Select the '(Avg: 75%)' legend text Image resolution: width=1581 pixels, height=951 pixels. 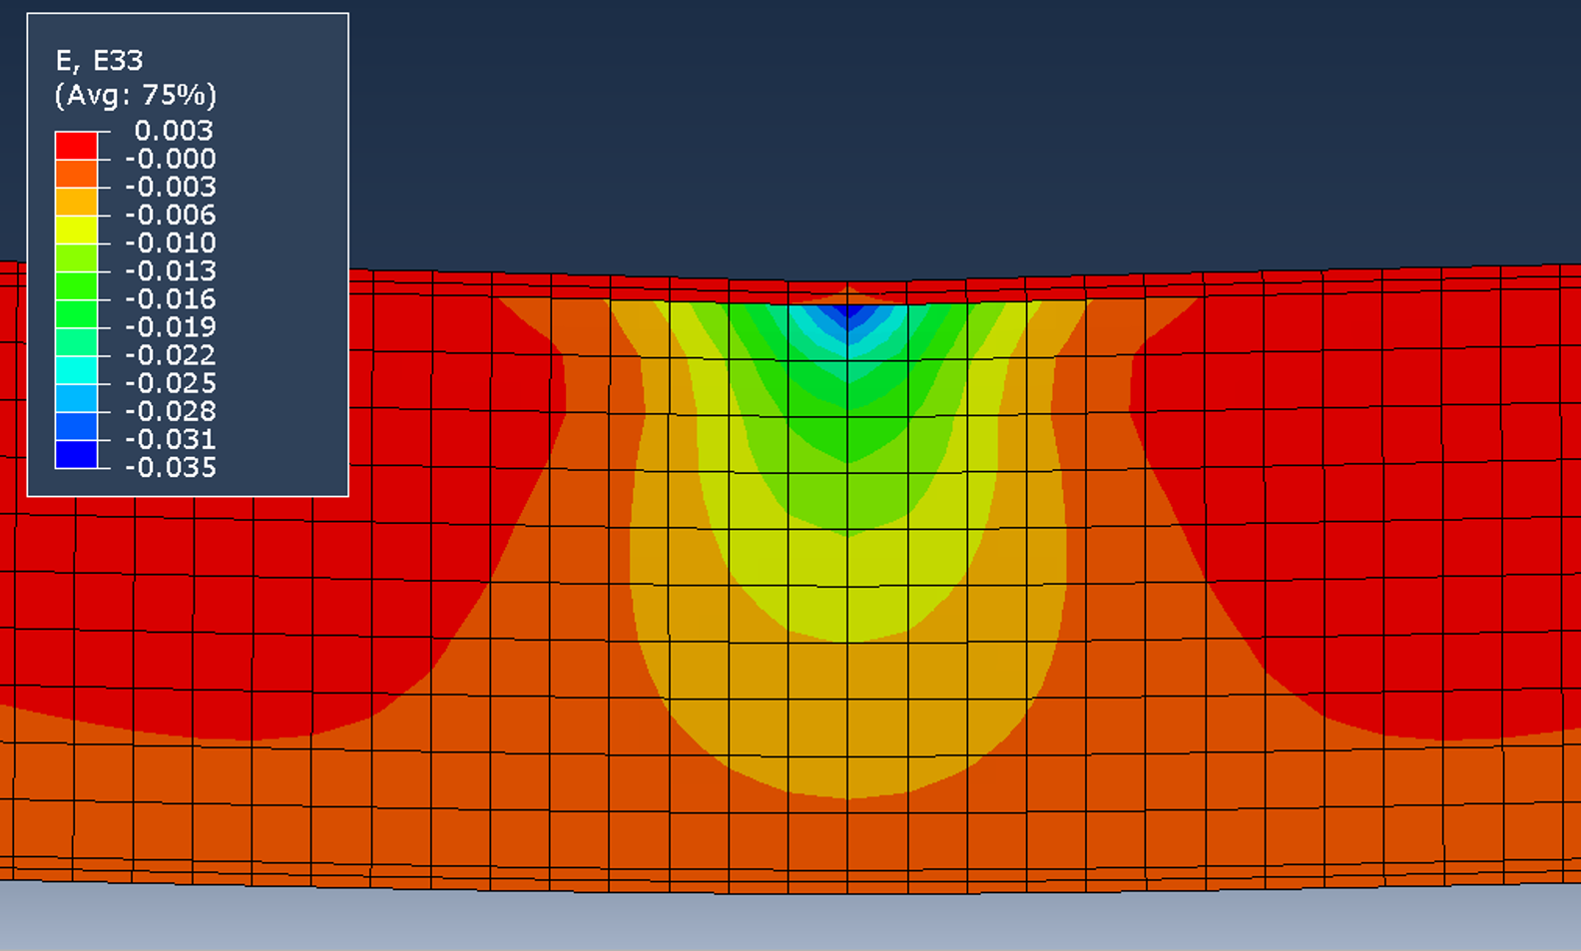(x=136, y=95)
